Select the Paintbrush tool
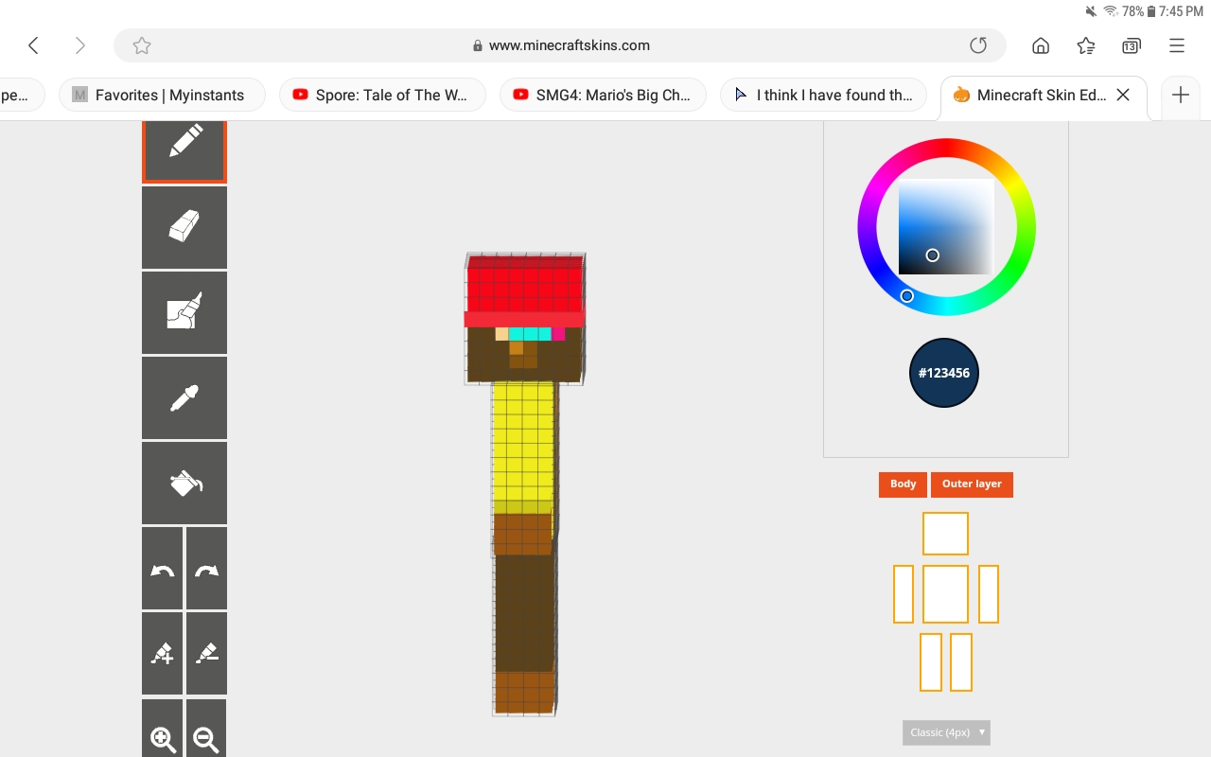The image size is (1211, 757). pos(184,312)
